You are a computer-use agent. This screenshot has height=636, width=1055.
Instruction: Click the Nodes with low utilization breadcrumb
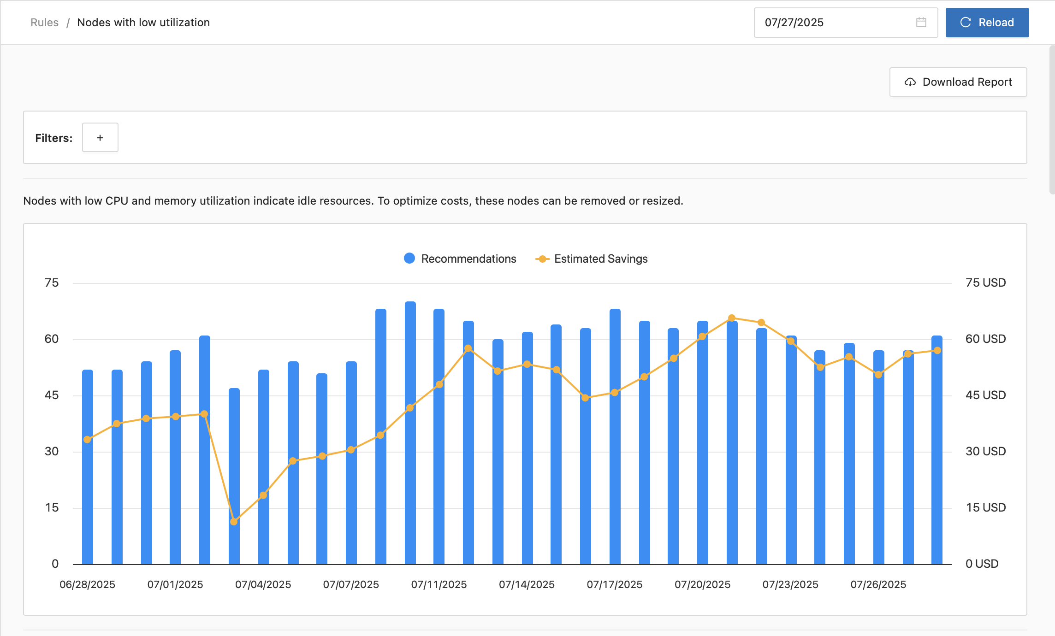143,22
